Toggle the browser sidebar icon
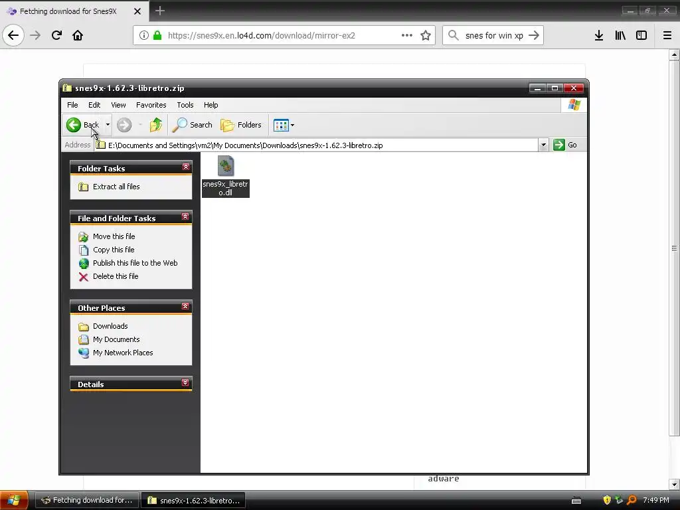This screenshot has height=510, width=680. point(641,35)
